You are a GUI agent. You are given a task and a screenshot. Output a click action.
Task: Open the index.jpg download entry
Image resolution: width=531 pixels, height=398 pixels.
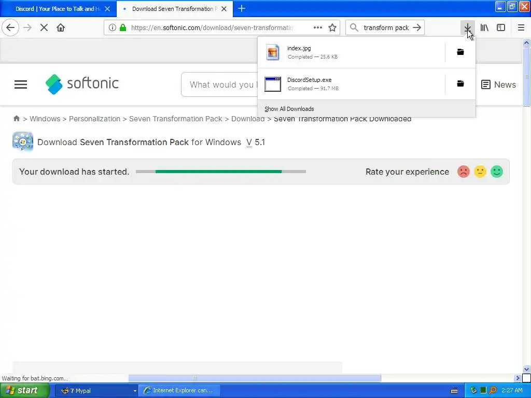click(351, 52)
